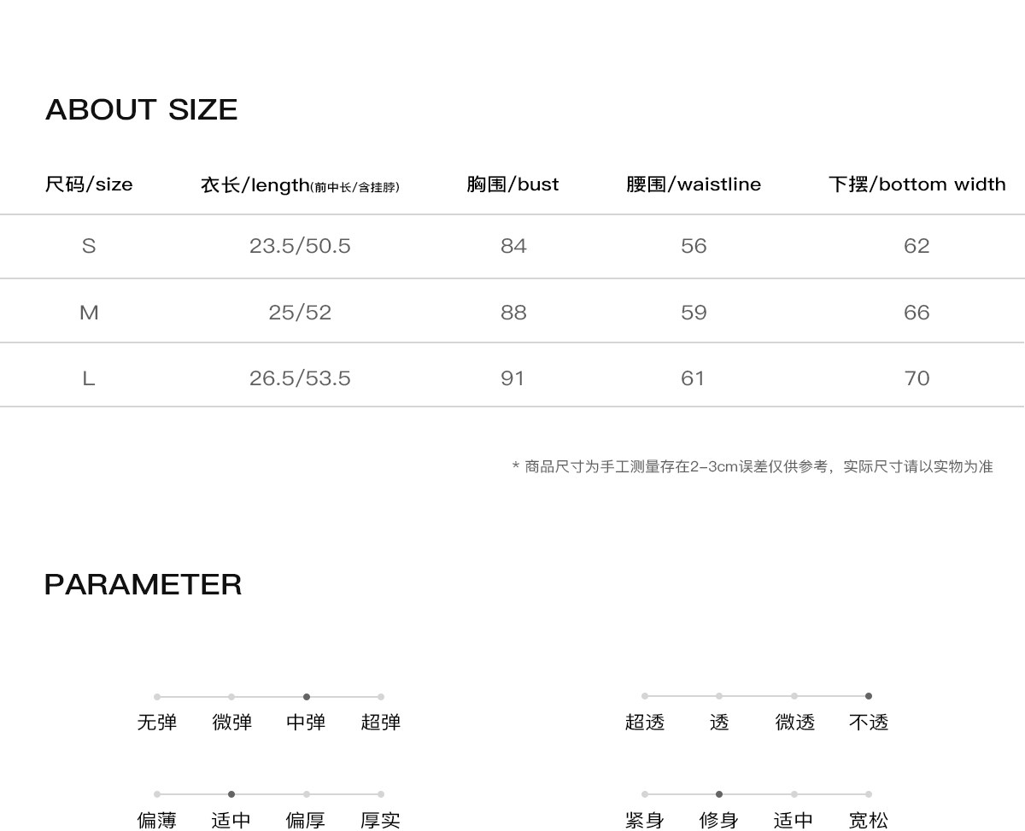Choose the 超弹 elasticity label
1025x831 pixels.
pyautogui.click(x=380, y=723)
